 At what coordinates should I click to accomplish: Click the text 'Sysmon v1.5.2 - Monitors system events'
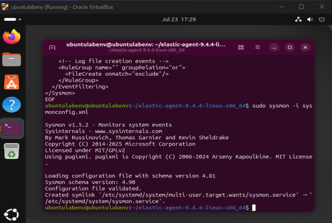coord(108,125)
